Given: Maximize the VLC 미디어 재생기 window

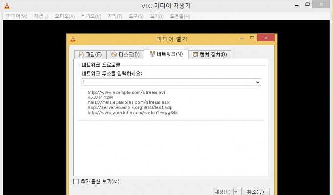Looking at the screenshot, I should tap(307, 4).
